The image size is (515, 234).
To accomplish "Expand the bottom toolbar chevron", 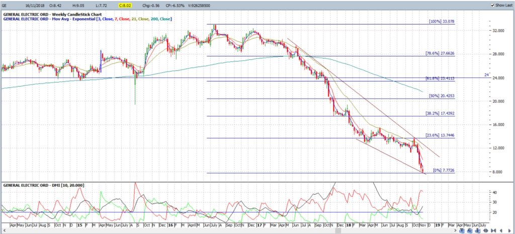I will point(455,230).
